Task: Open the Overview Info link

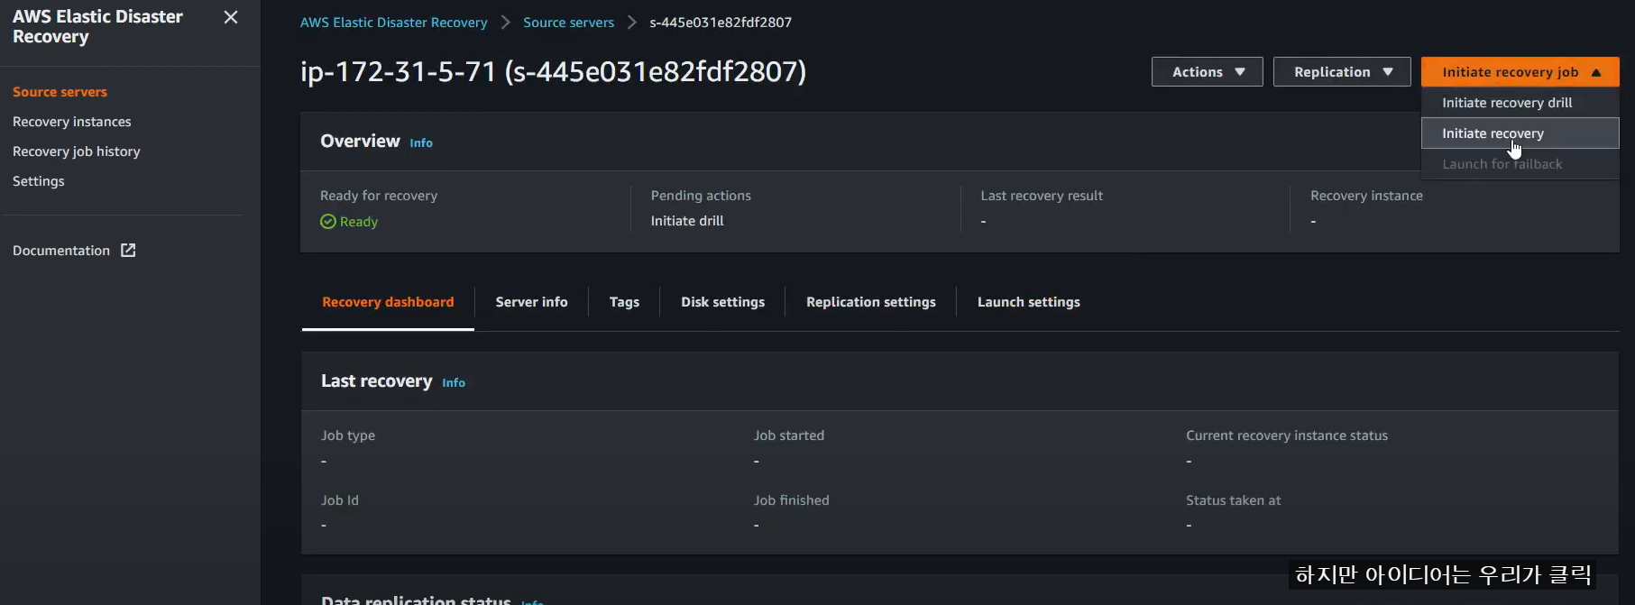Action: 421,142
